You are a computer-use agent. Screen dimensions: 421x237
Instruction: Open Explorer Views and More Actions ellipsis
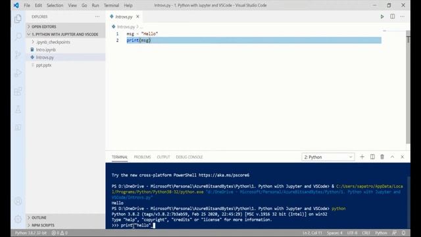97,16
